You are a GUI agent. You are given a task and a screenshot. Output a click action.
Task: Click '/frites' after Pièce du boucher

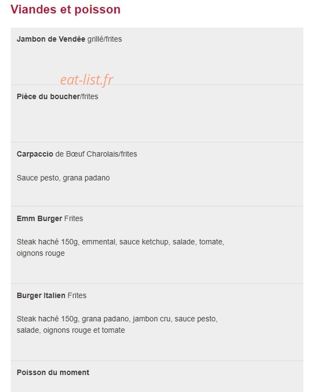pyautogui.click(x=89, y=97)
